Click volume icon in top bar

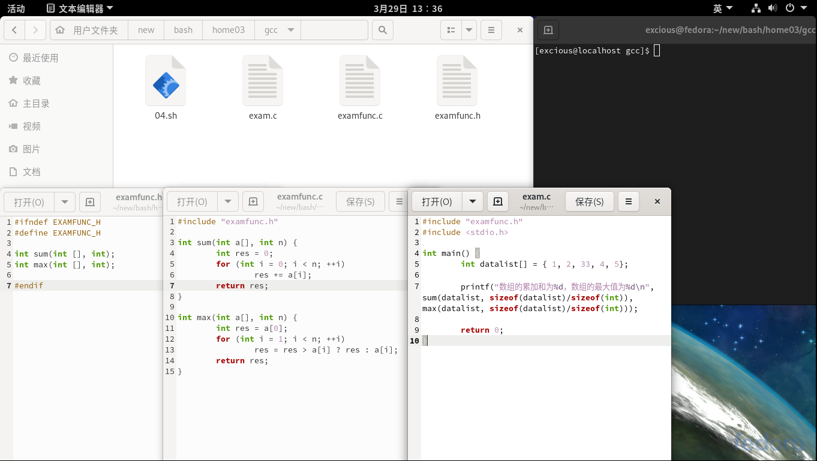[773, 8]
